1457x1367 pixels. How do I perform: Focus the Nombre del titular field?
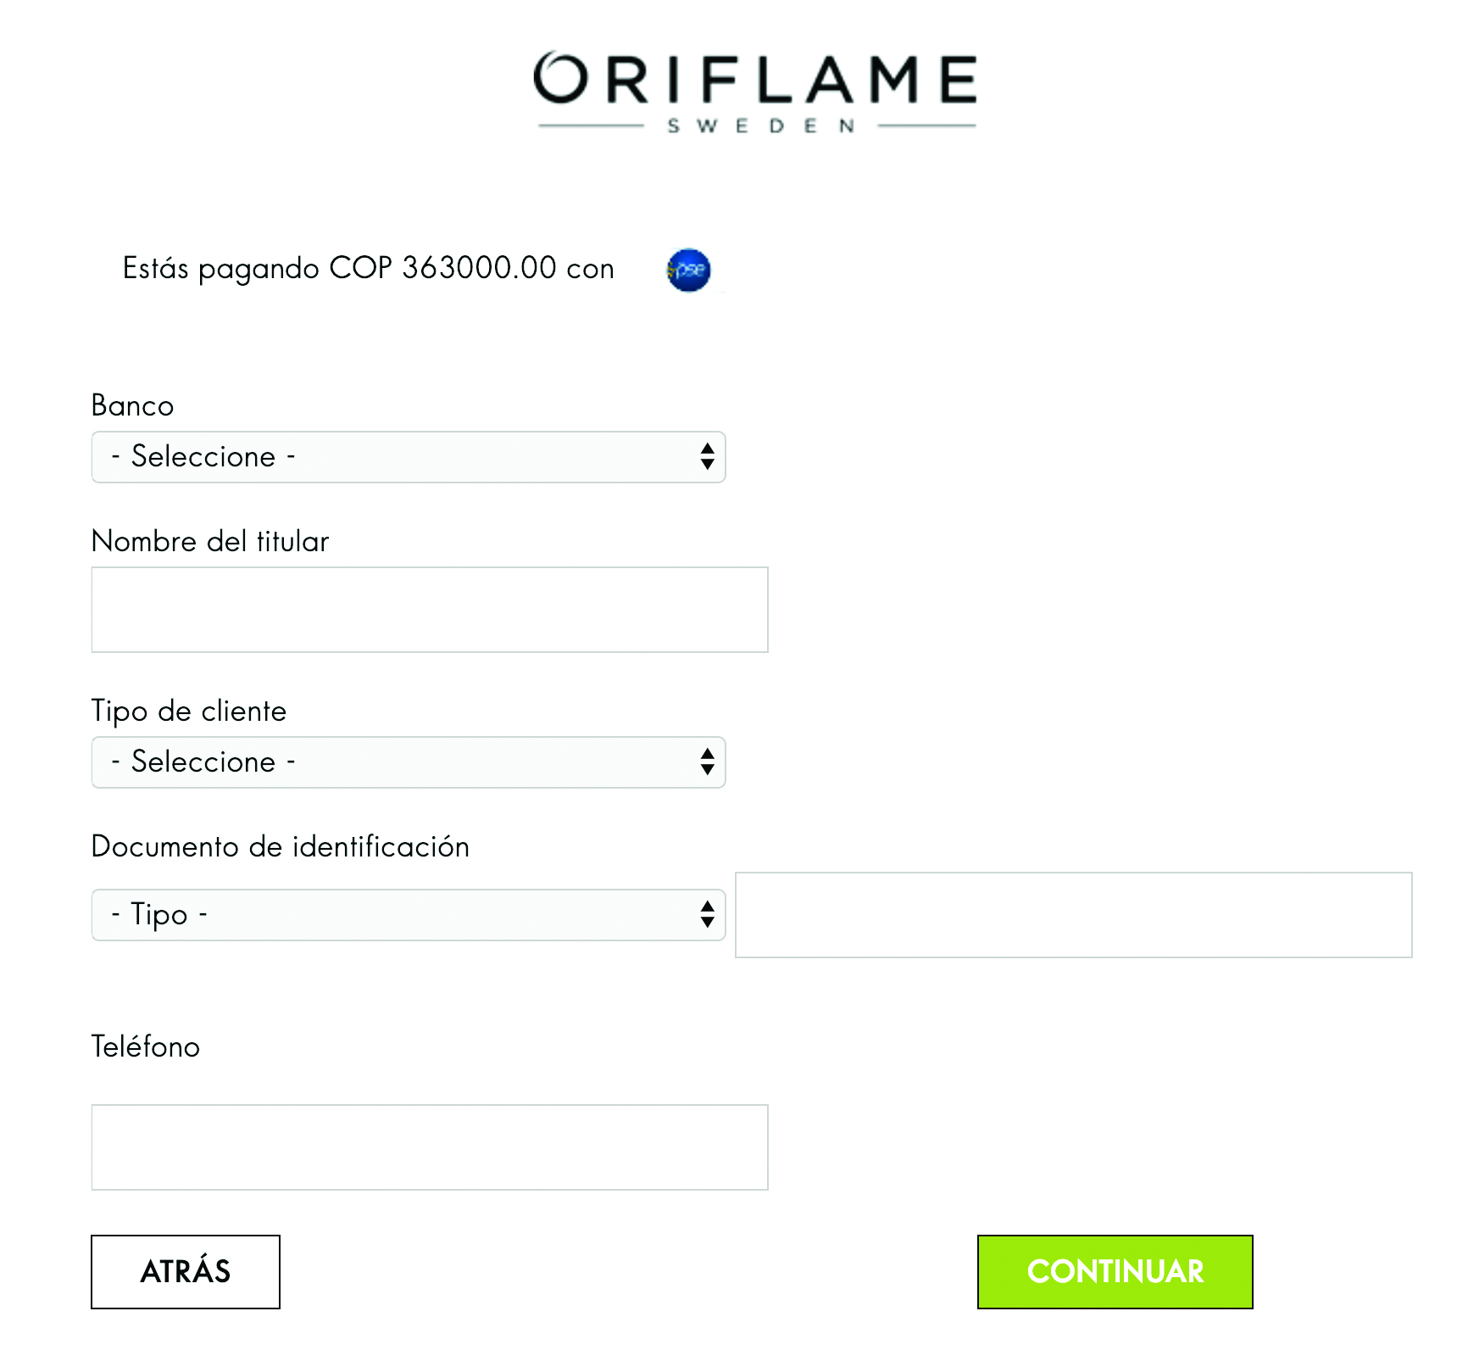tap(430, 610)
